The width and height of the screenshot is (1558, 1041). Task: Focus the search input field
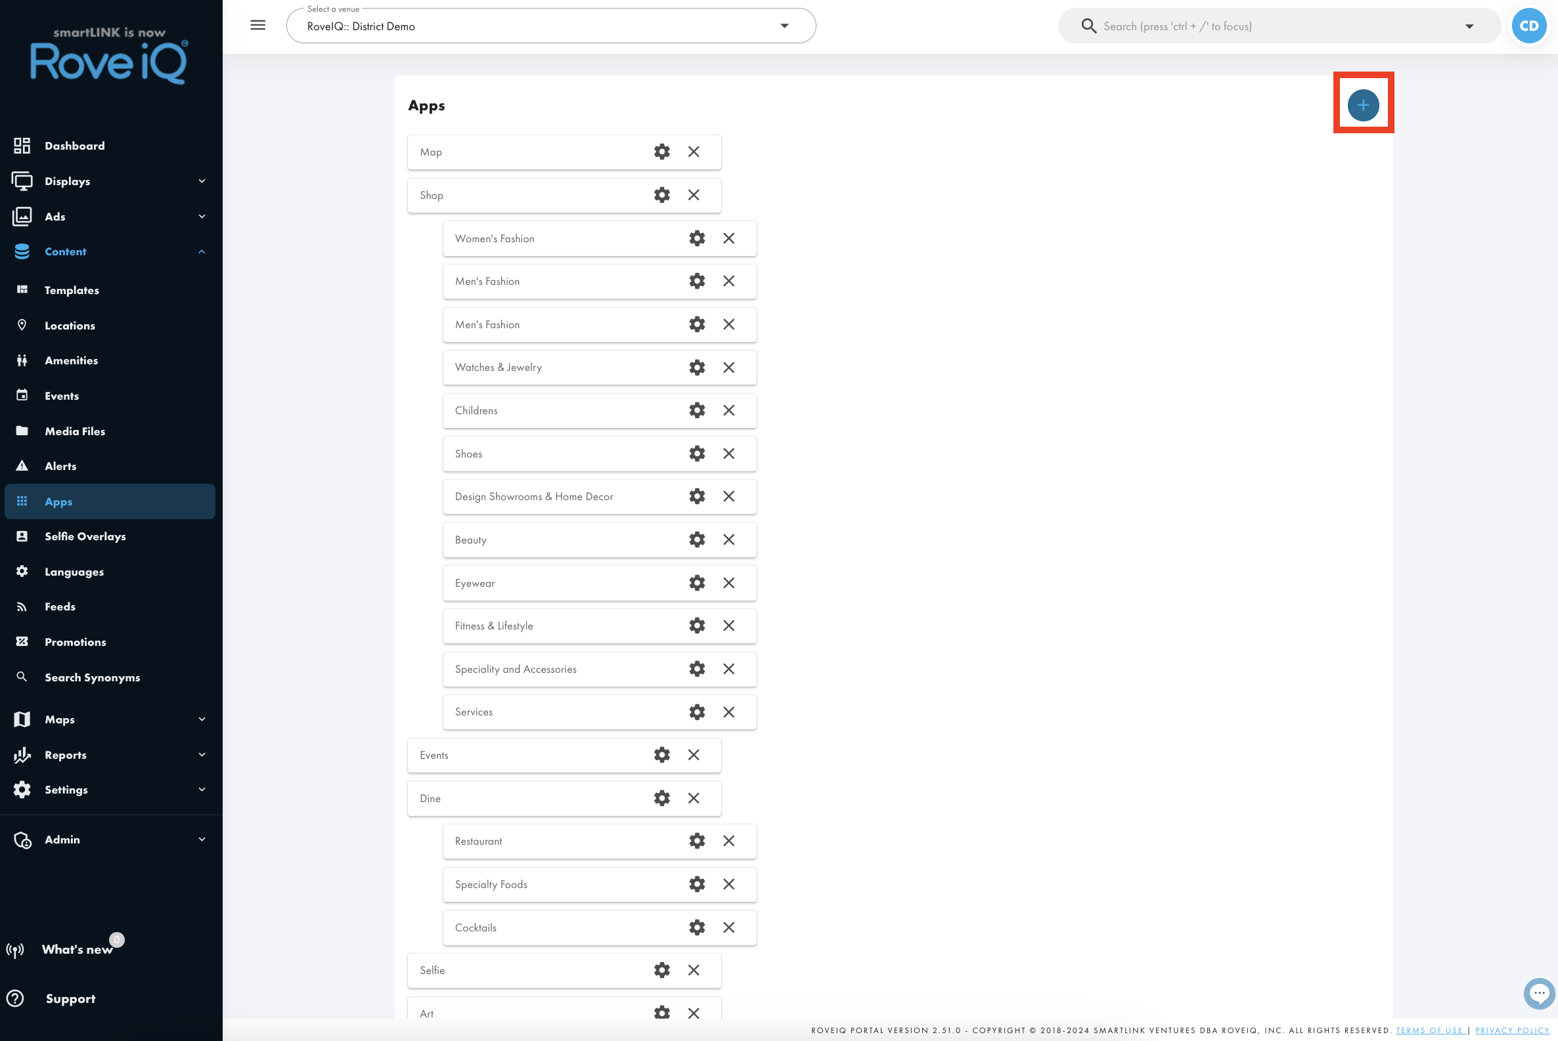pos(1279,26)
